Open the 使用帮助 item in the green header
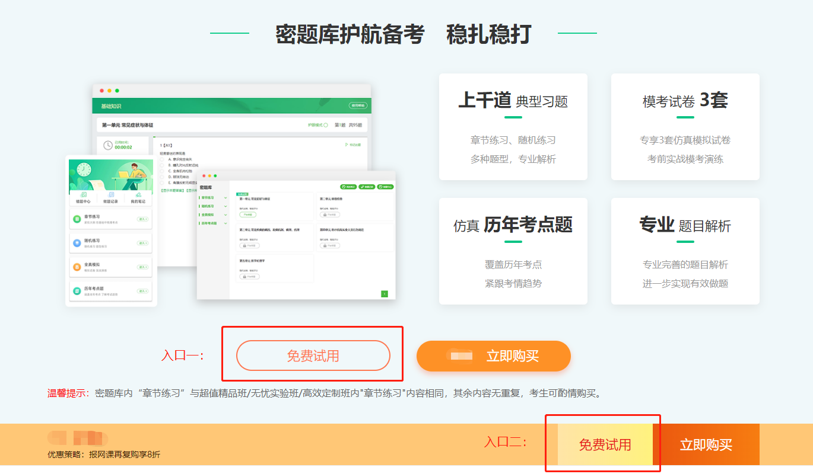 point(358,105)
